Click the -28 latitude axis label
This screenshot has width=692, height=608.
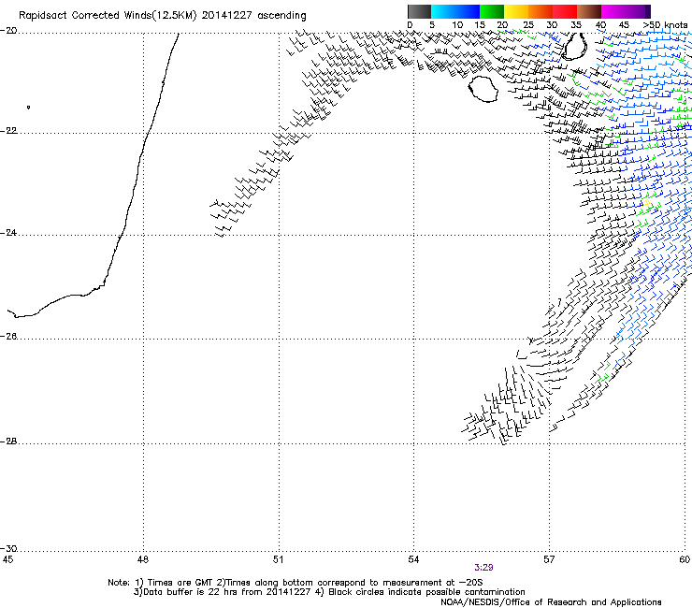tap(8, 442)
